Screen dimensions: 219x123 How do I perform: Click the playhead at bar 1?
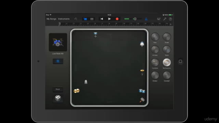tap(60, 24)
